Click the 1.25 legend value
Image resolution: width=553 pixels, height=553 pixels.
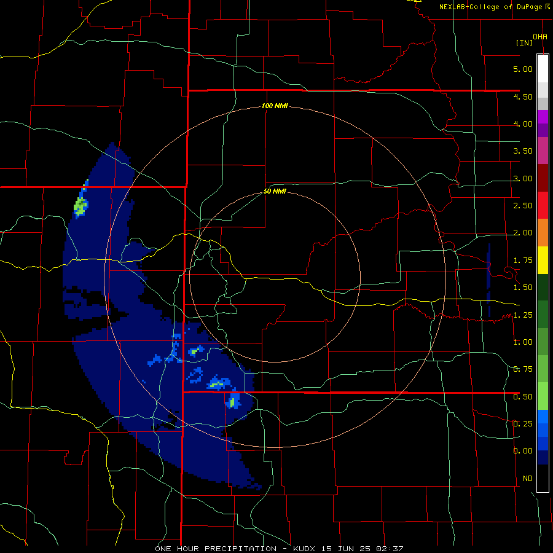(523, 315)
